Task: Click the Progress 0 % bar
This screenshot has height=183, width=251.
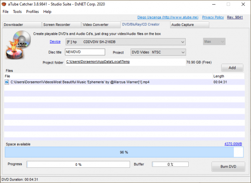Action: [78, 165]
